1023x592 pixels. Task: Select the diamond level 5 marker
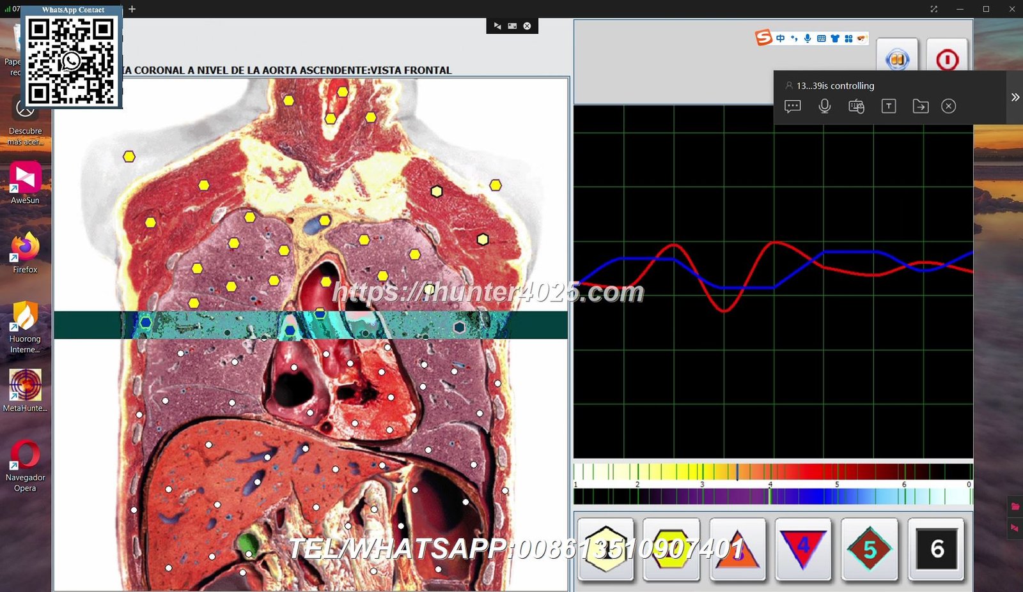(870, 549)
